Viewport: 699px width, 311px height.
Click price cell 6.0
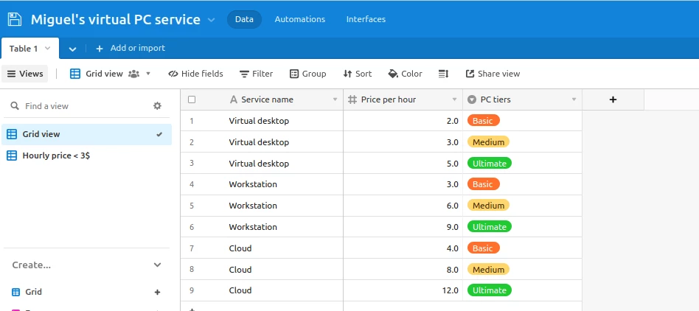(x=403, y=206)
